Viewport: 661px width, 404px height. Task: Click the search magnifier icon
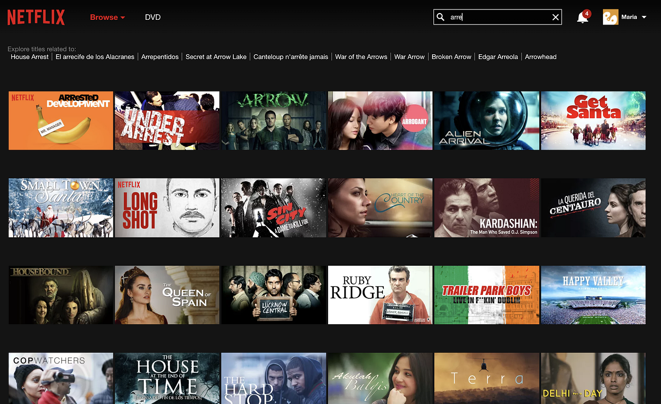point(441,17)
